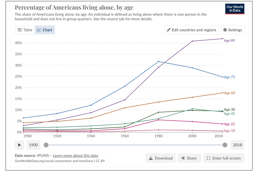Click the play timeline animation button
Viewport: 258px width, 176px height.
click(x=20, y=145)
